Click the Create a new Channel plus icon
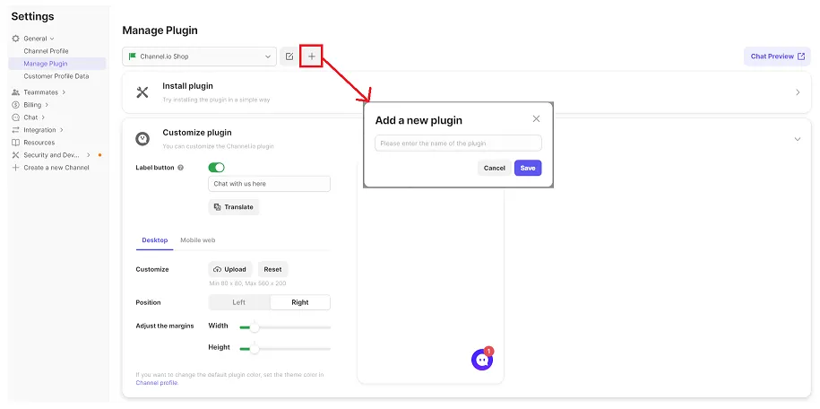Viewport: 820px width, 409px height. [x=15, y=168]
